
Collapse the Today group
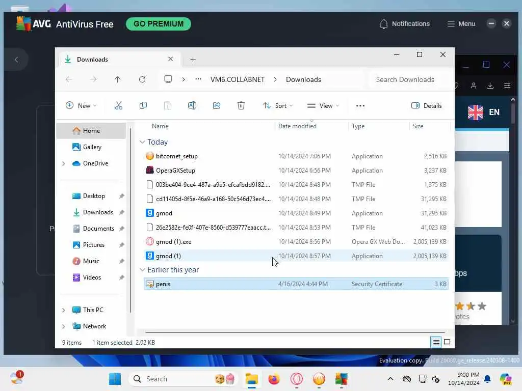pos(142,142)
